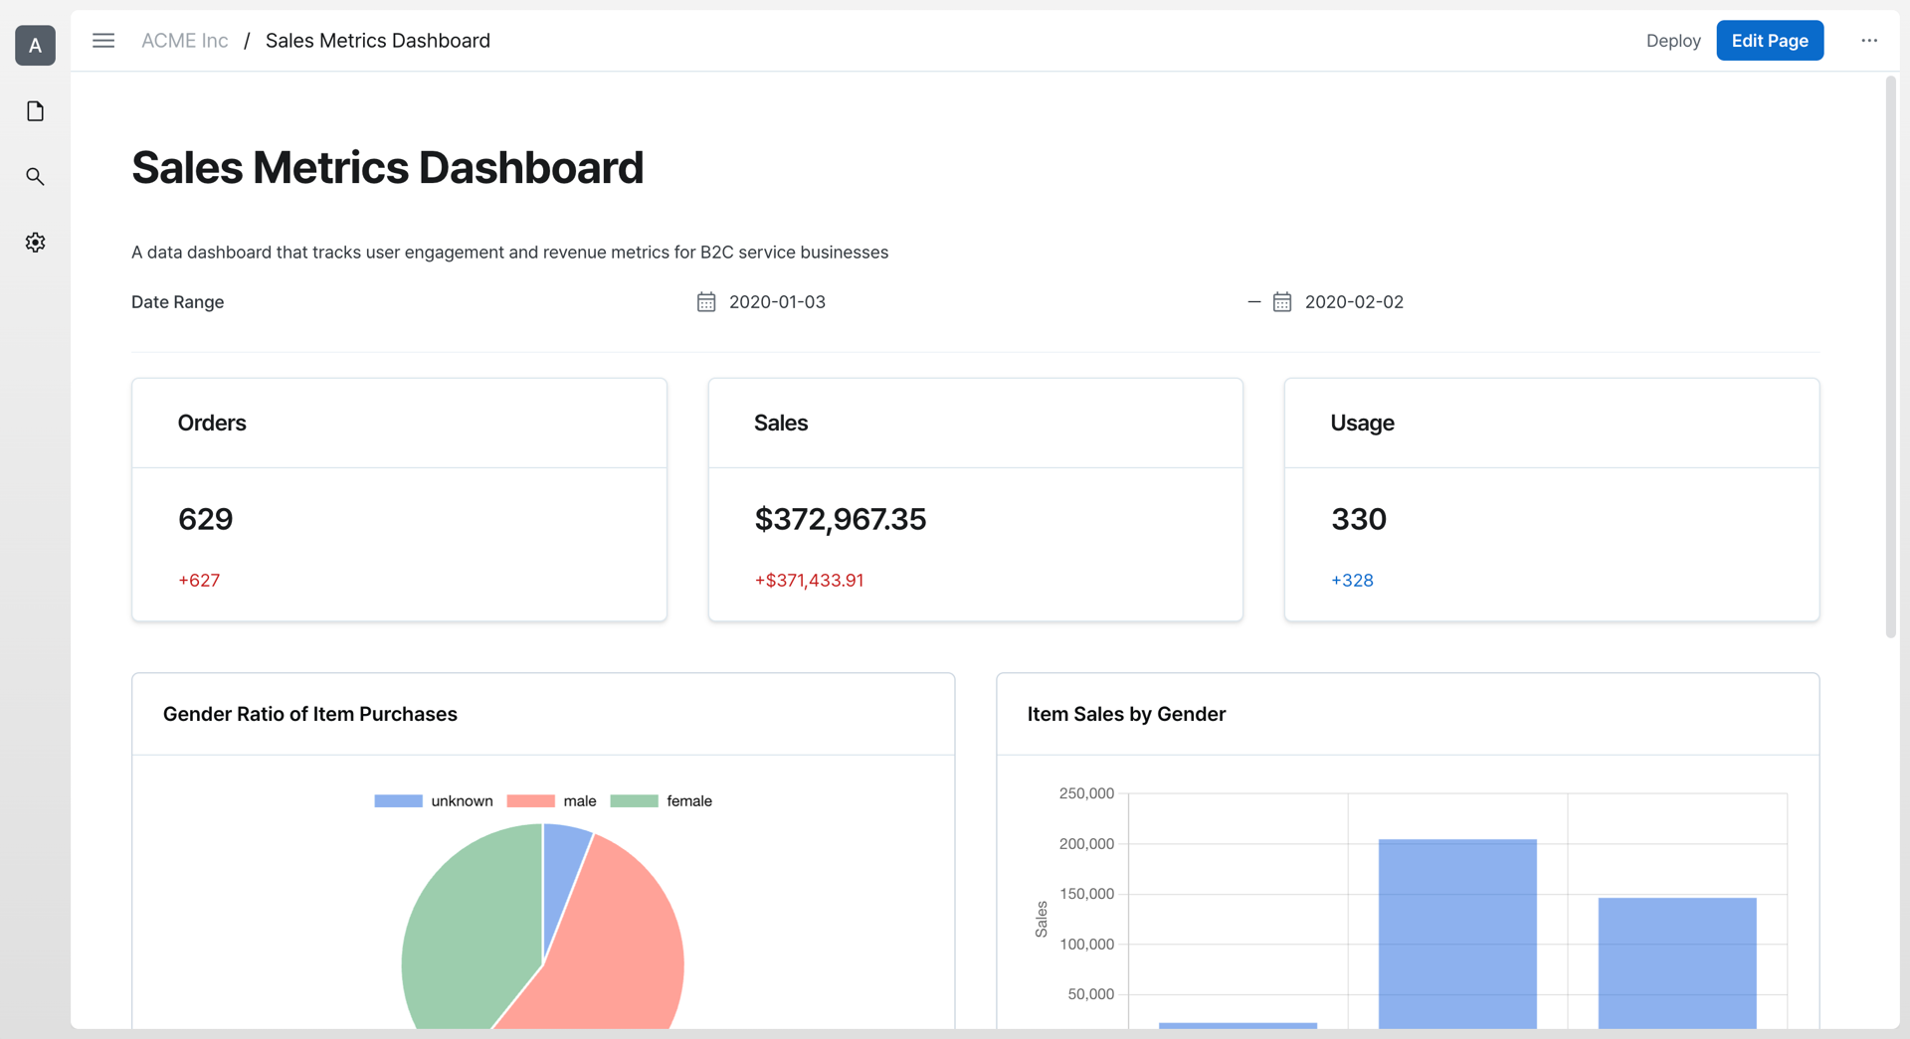Click the Deploy button
Image resolution: width=1910 pixels, height=1039 pixels.
(x=1673, y=41)
